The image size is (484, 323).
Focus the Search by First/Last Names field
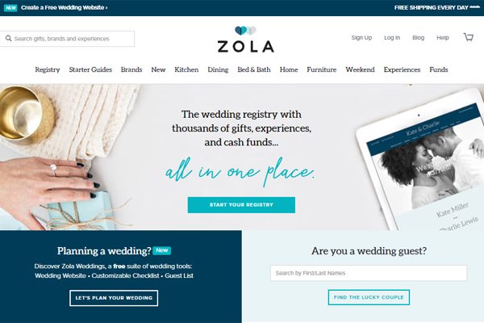[369, 273]
